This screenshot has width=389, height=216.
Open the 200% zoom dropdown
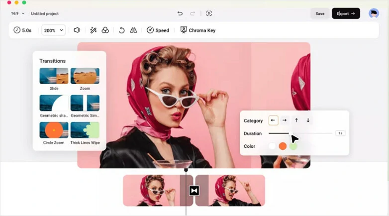pyautogui.click(x=53, y=30)
